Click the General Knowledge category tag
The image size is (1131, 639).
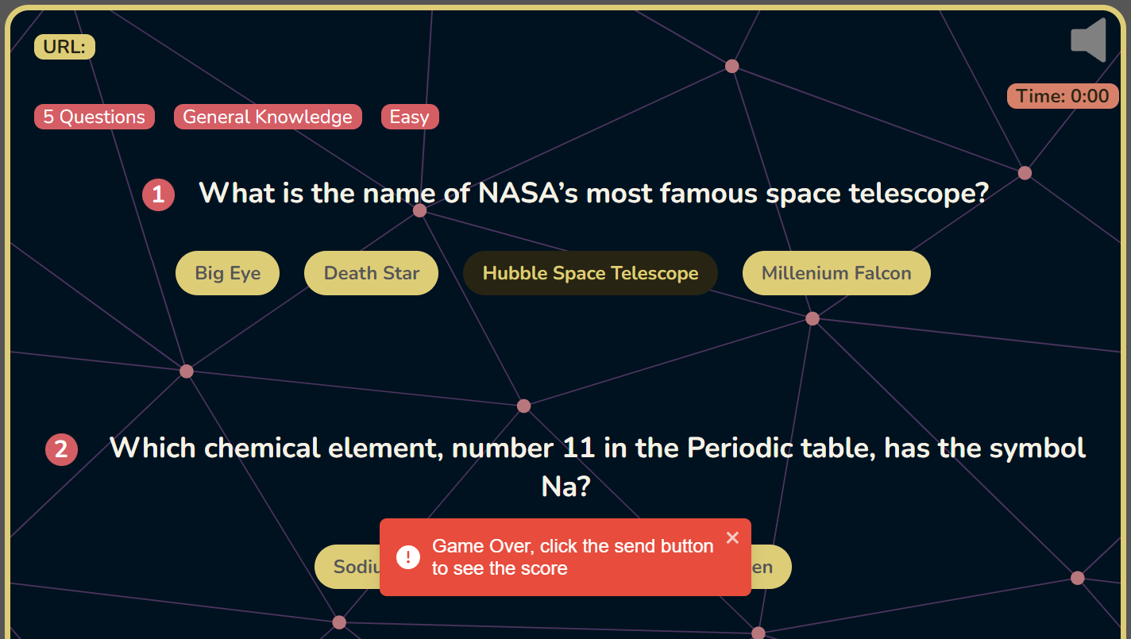pyautogui.click(x=268, y=117)
